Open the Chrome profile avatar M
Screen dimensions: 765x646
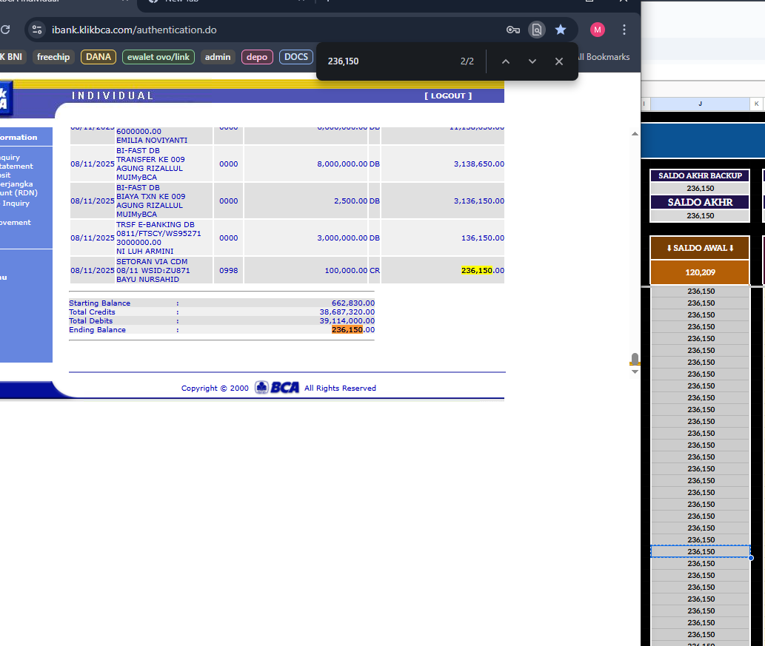[598, 30]
